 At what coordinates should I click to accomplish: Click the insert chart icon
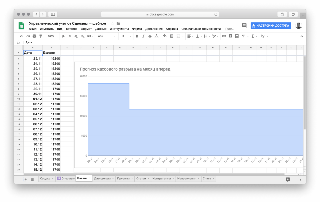237,36
